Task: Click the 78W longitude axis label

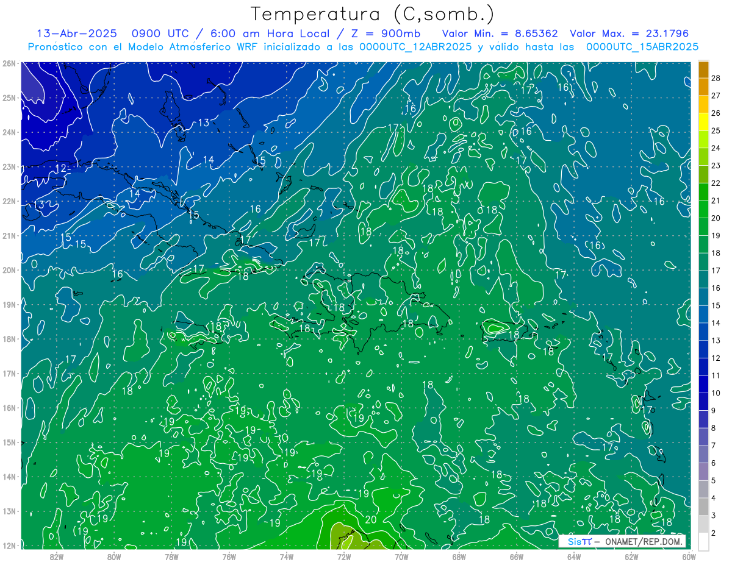Action: tap(171, 556)
